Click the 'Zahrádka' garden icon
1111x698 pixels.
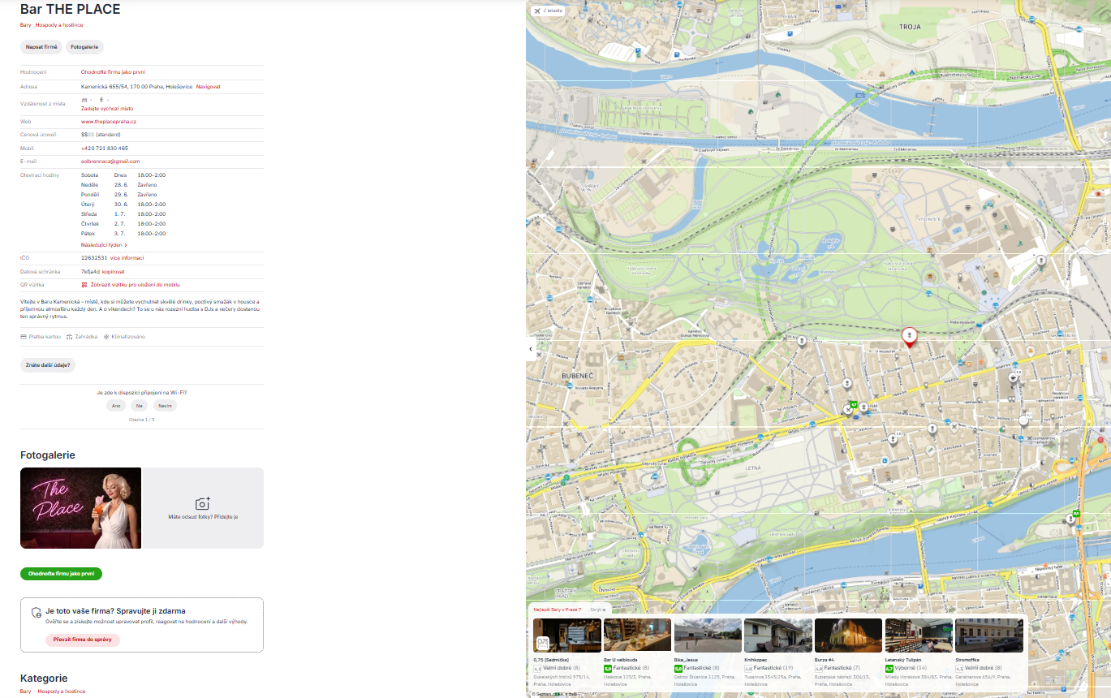point(70,336)
